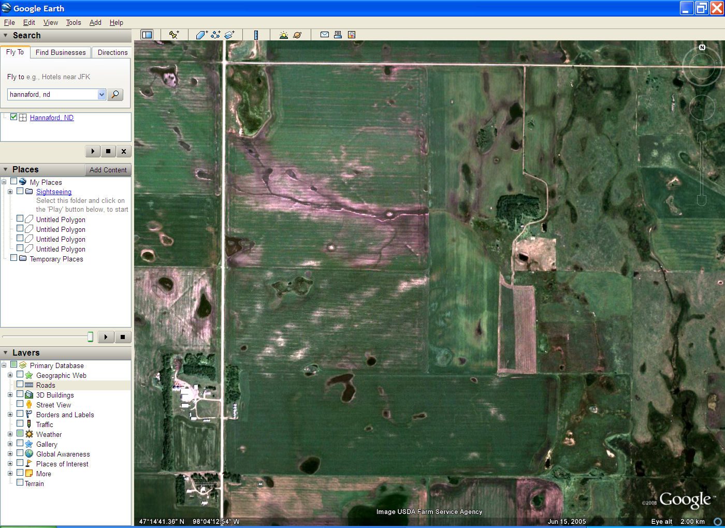This screenshot has height=528, width=725.
Task: Enable the Traffic layer checkbox
Action: (20, 424)
